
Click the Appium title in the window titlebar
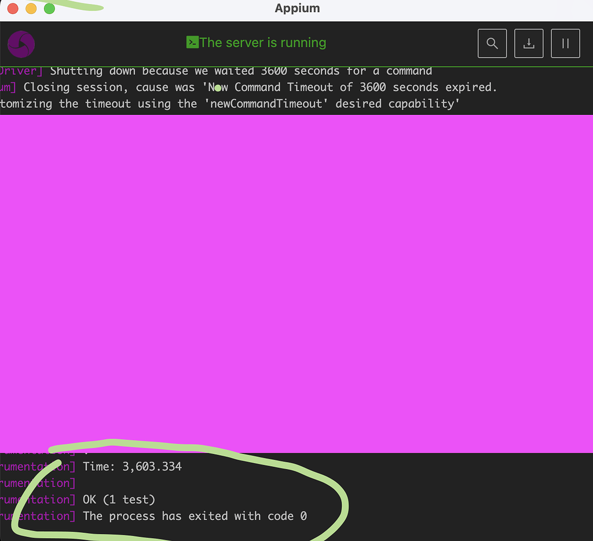(x=296, y=8)
